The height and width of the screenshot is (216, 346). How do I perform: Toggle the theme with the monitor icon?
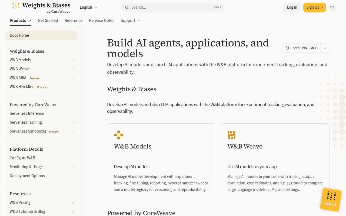pos(332,8)
